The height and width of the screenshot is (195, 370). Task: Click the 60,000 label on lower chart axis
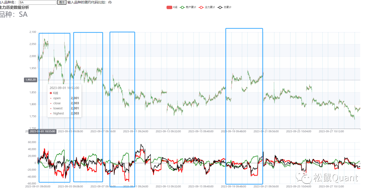pyautogui.click(x=32, y=142)
